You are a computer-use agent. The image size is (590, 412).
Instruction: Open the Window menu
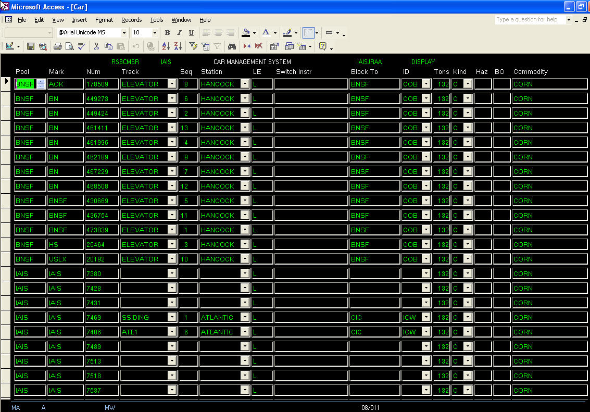click(181, 20)
